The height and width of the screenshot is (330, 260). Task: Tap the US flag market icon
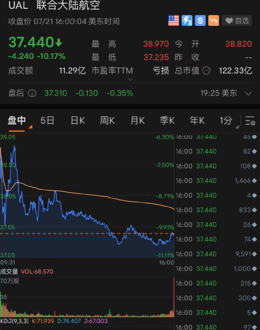coord(174,21)
